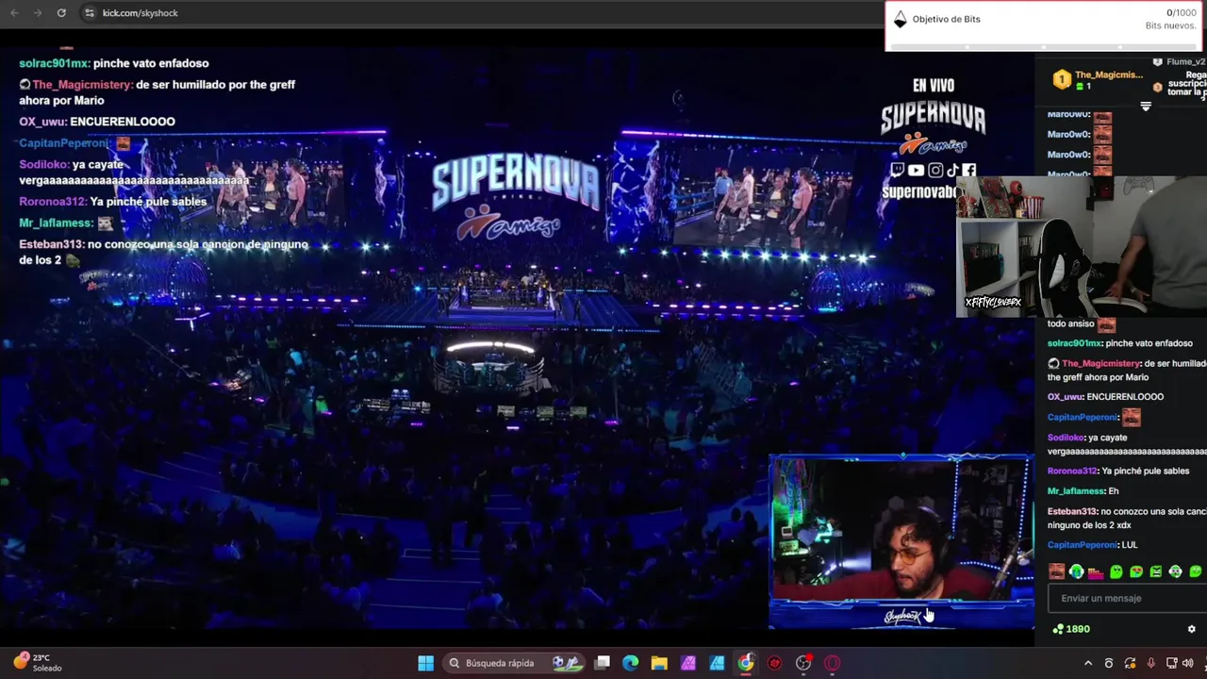
Task: Open volume control in system tray
Action: tap(1188, 663)
